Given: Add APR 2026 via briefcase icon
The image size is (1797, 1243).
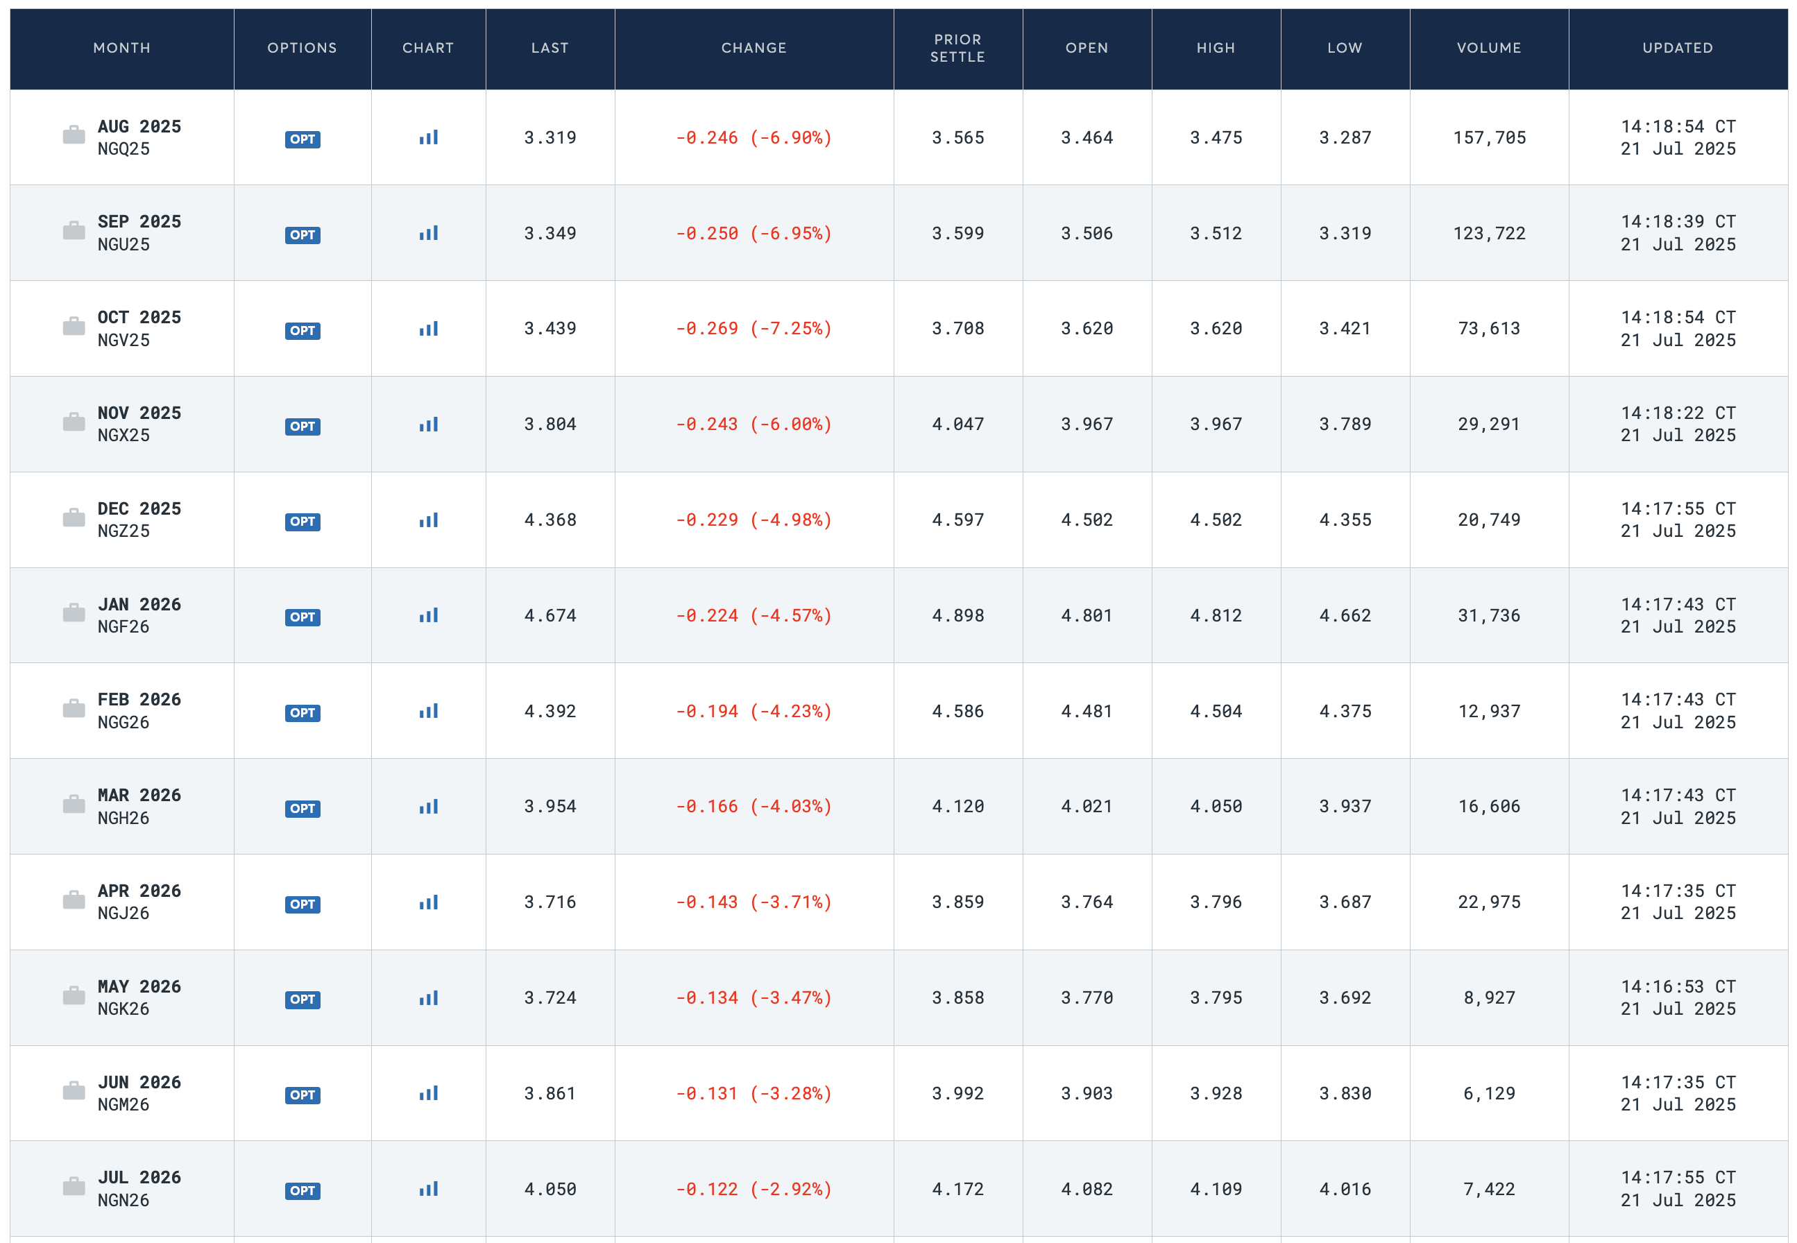Looking at the screenshot, I should (x=74, y=901).
